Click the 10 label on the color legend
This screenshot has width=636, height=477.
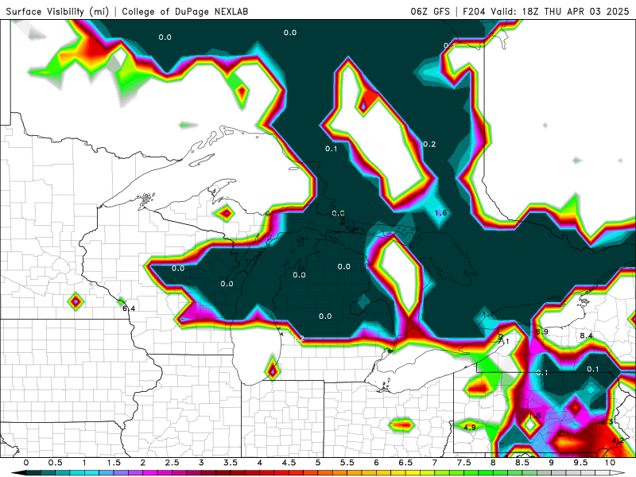click(x=610, y=463)
